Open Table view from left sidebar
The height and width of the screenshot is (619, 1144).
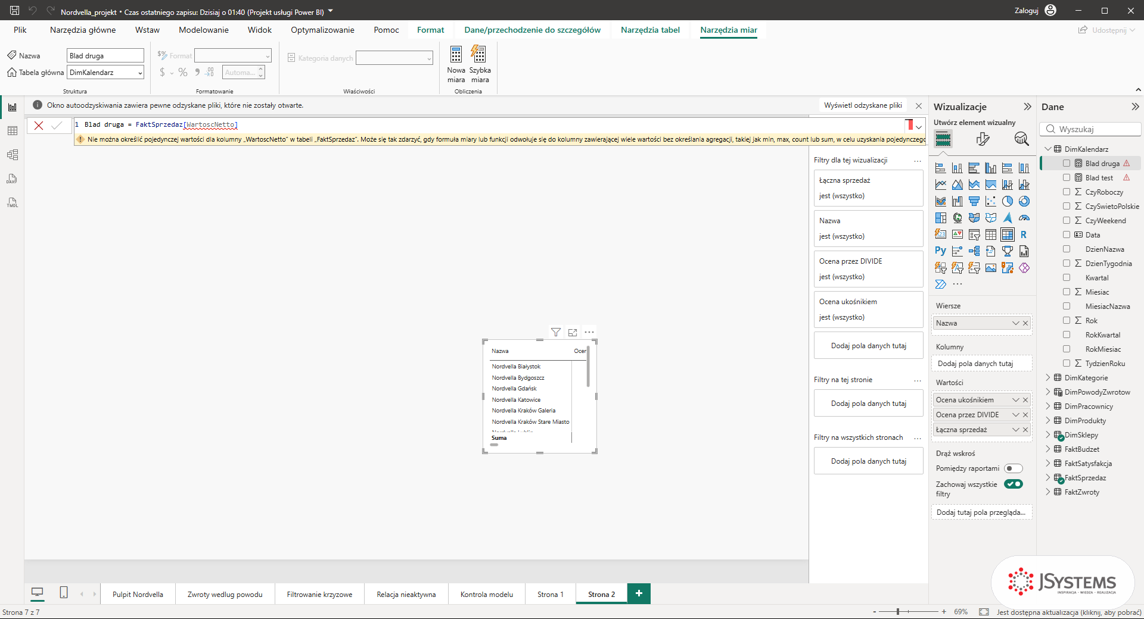[12, 131]
